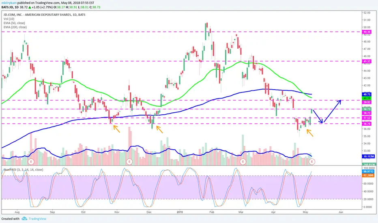Click the Jun label on time axis
The image size is (378, 223).
click(x=341, y=212)
